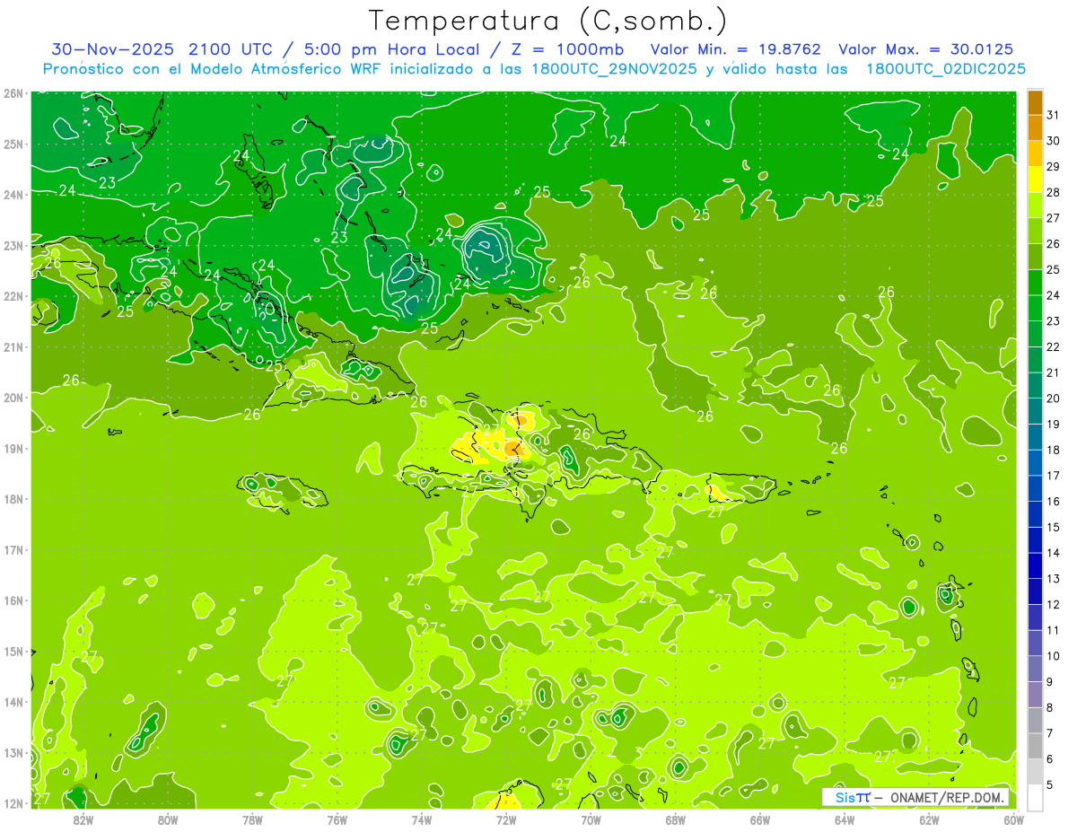This screenshot has height=832, width=1077.
Task: Click the '20N' latitude axis label
Action: pyautogui.click(x=13, y=398)
